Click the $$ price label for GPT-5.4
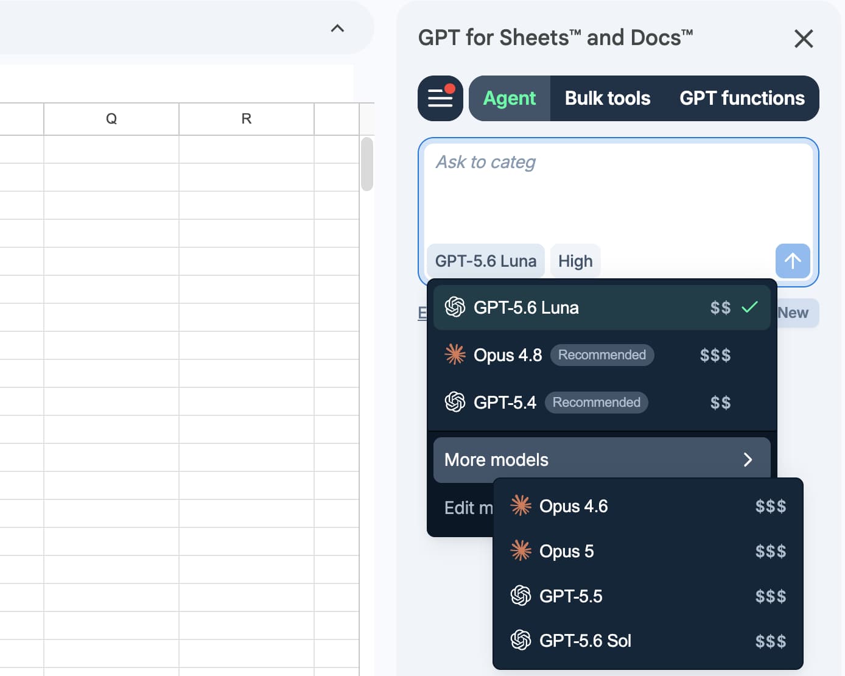The height and width of the screenshot is (676, 845). point(721,403)
